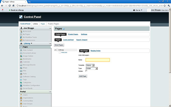Open Categories in sidebar
Image resolution: width=171 pixels, height=107 pixels.
coord(27,82)
